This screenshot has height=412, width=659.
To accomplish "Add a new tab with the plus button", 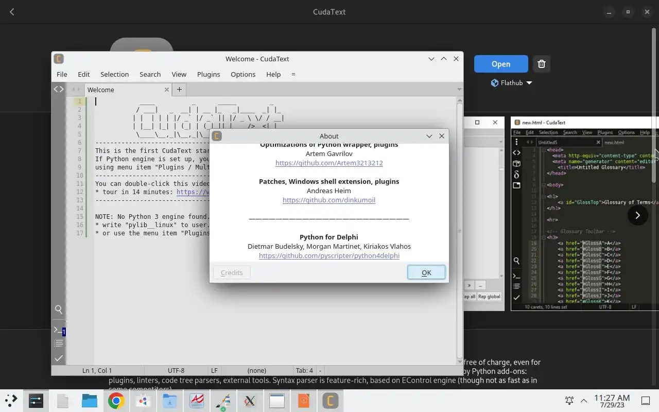I will (x=179, y=89).
